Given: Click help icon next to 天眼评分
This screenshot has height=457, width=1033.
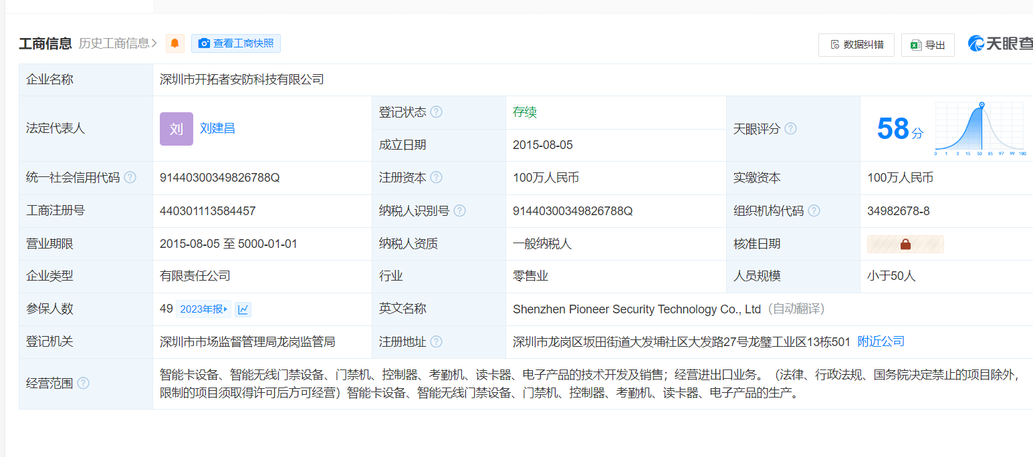Looking at the screenshot, I should 790,129.
